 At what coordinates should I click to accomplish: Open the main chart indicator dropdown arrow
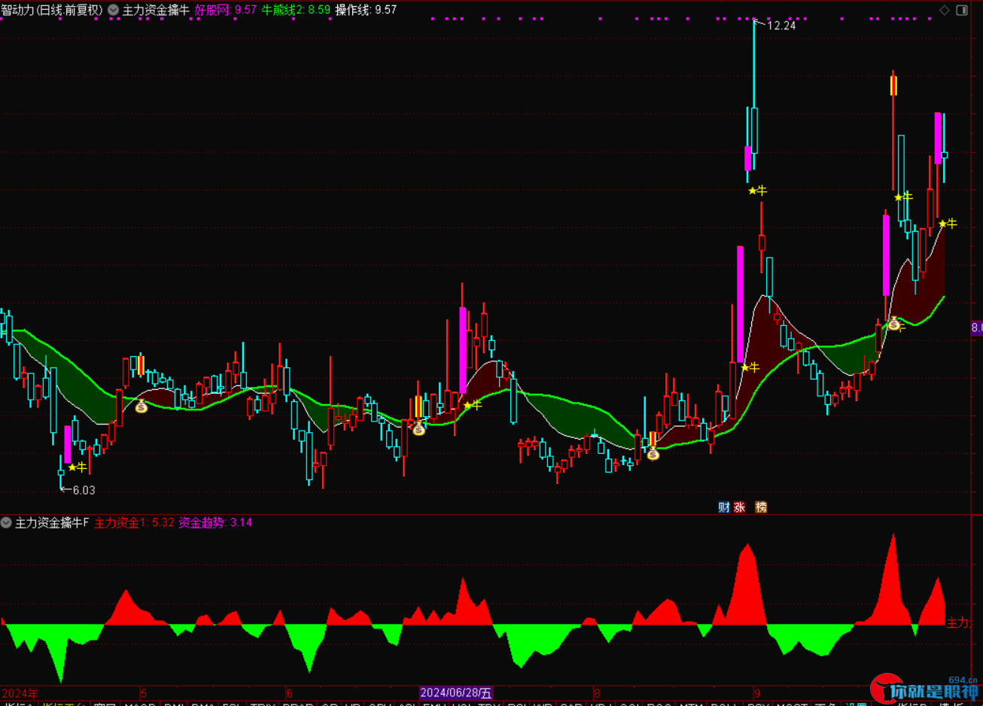113,10
